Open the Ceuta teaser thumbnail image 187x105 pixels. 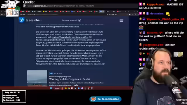tap(37, 78)
